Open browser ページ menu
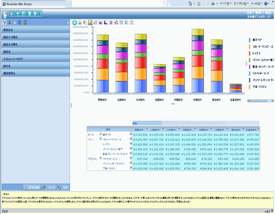 click(225, 4)
